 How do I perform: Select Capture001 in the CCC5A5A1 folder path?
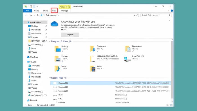pos(111,87)
